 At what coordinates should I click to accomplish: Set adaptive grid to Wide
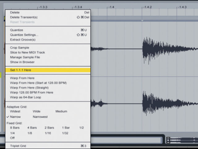point(37,111)
